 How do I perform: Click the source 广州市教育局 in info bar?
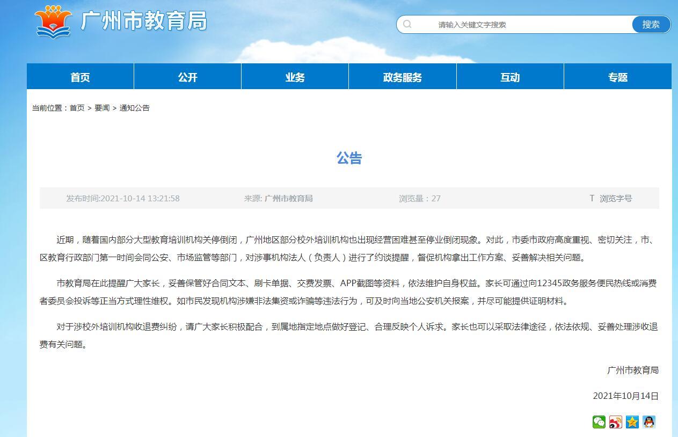288,198
